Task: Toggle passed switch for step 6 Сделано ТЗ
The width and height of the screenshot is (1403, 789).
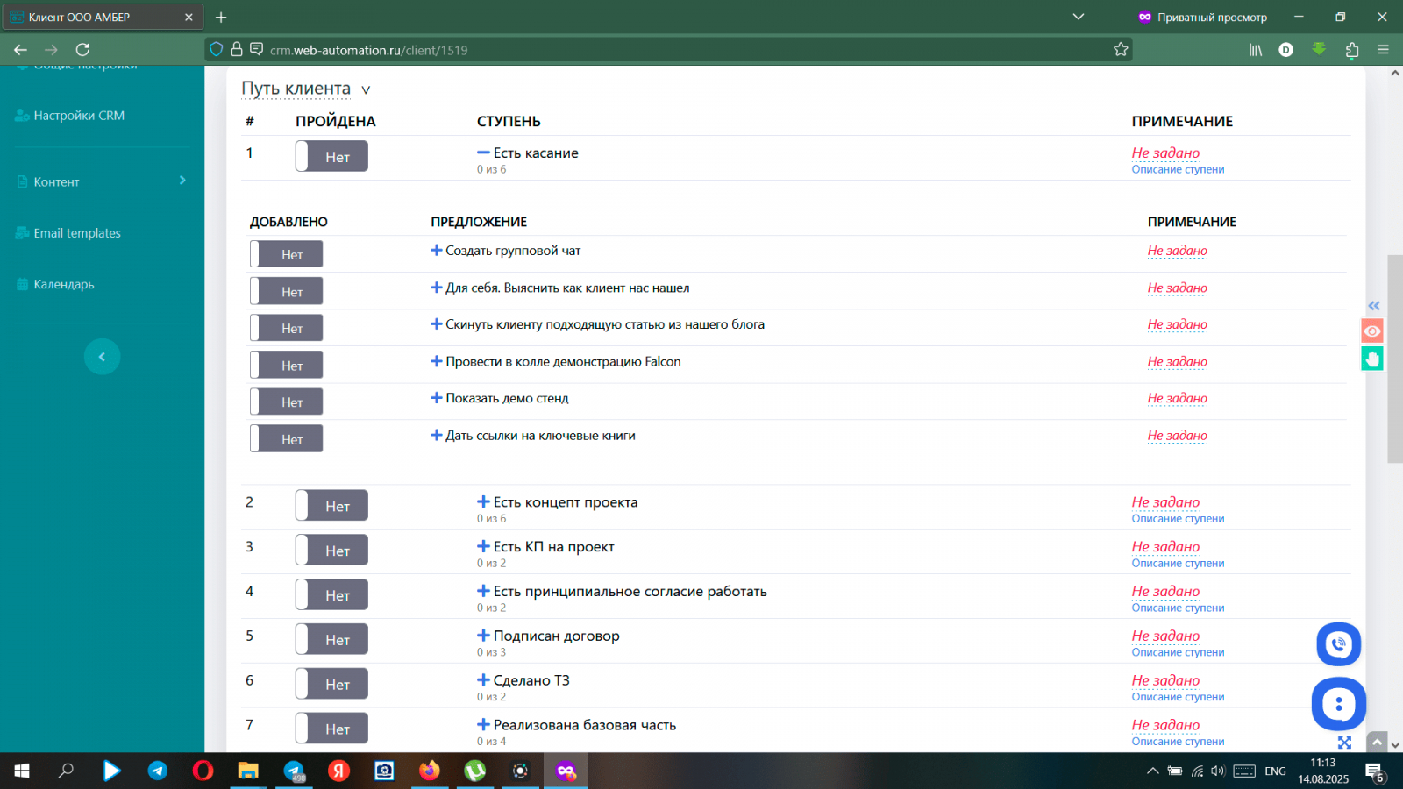Action: (x=331, y=684)
